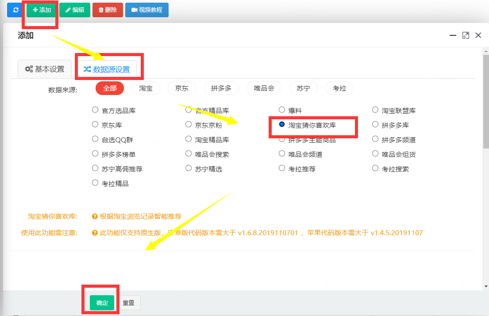Switch to the 数据源设置 tab

click(x=107, y=69)
